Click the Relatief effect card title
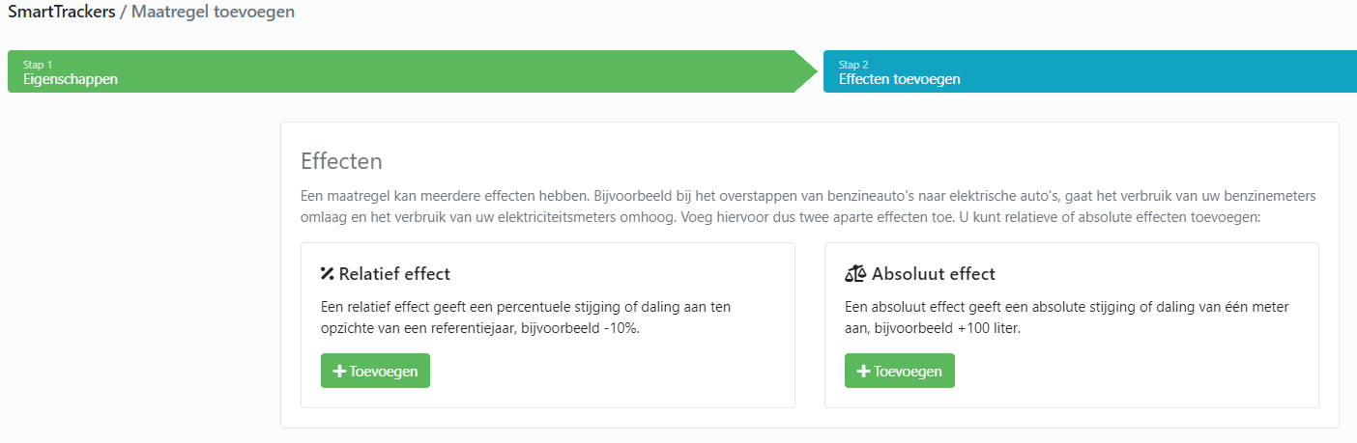This screenshot has height=443, width=1357. coord(394,274)
